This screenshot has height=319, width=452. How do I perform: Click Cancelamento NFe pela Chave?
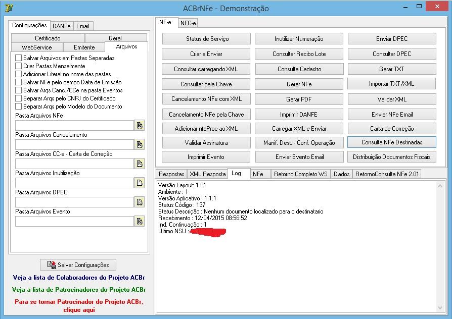pos(206,114)
